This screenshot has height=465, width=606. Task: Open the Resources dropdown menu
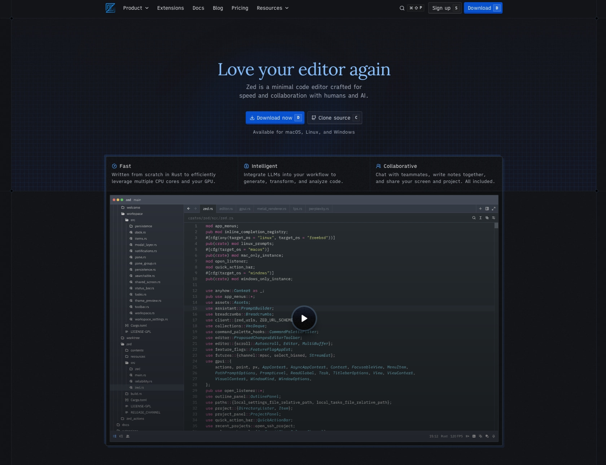coord(272,8)
